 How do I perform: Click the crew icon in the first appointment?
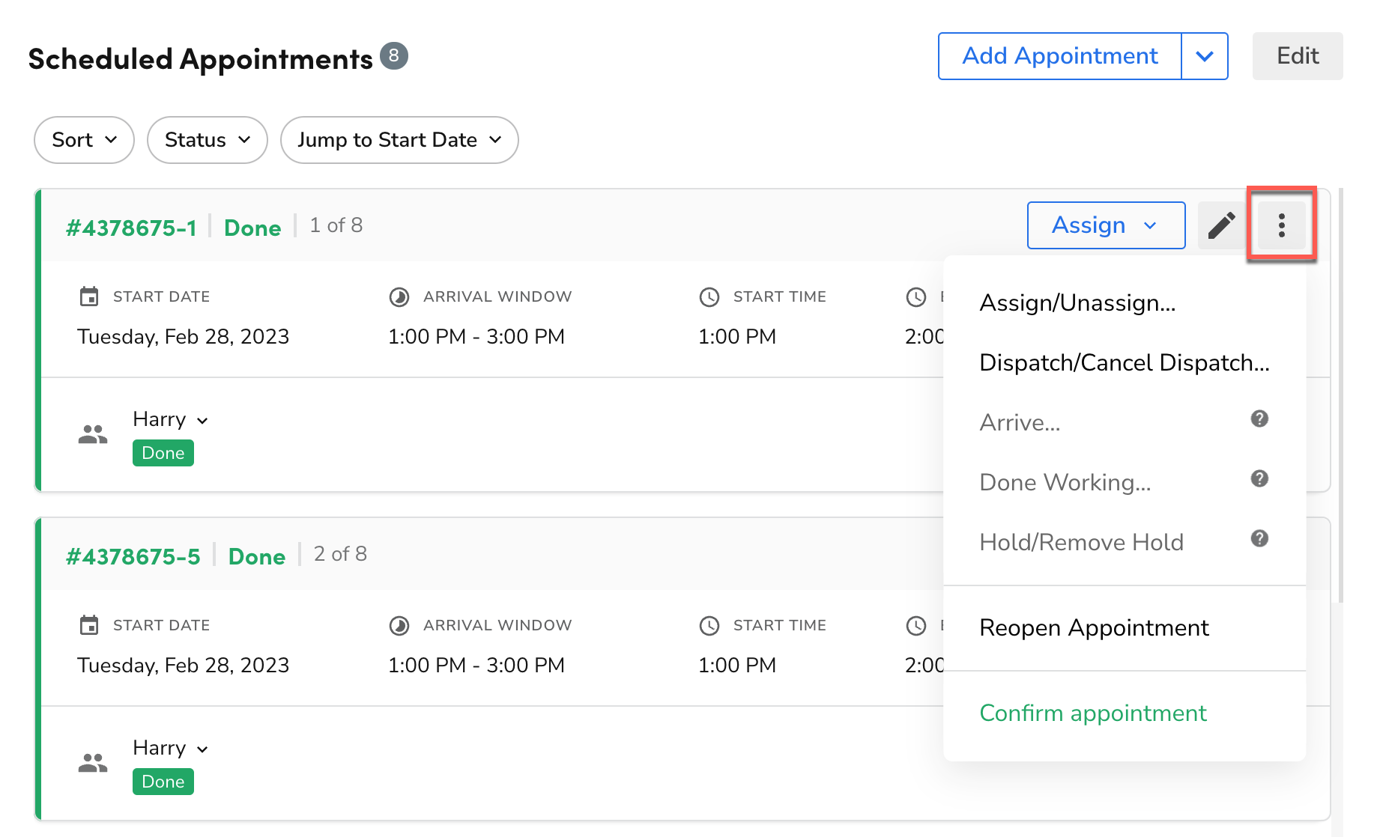93,435
